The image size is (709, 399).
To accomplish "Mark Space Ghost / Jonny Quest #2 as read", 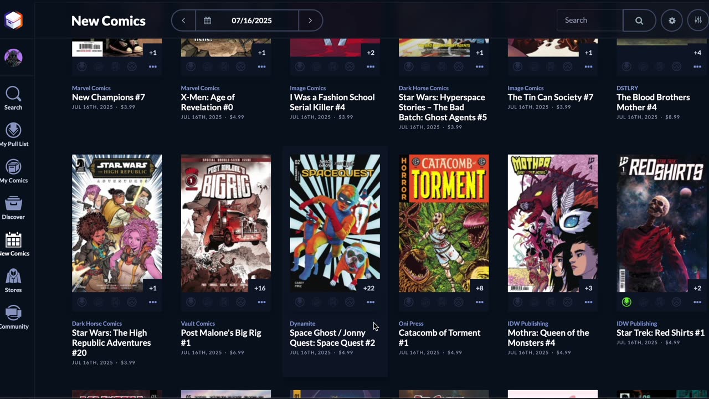I will coord(333,302).
